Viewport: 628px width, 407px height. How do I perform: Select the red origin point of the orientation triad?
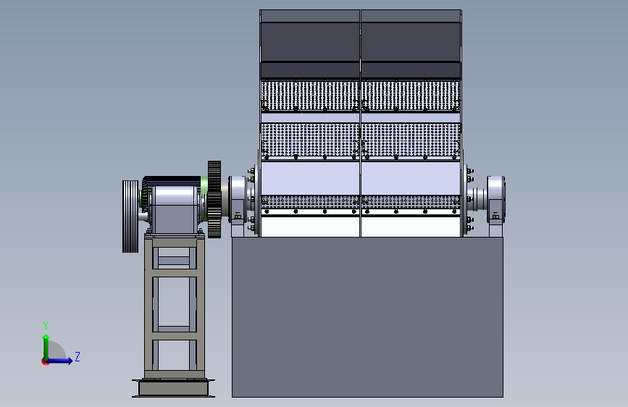[45, 361]
